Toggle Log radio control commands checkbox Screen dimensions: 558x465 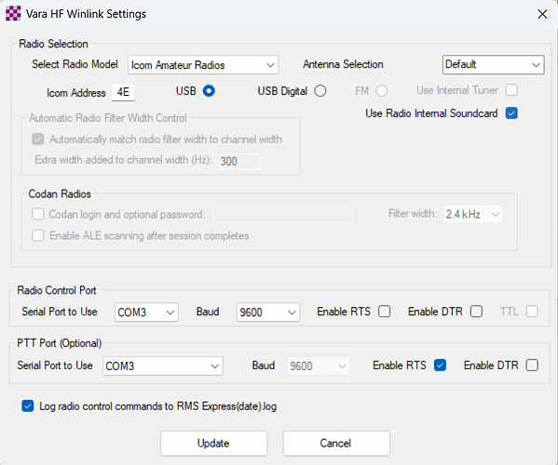tap(28, 406)
